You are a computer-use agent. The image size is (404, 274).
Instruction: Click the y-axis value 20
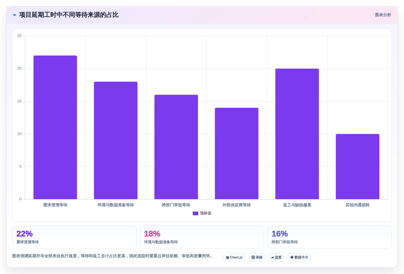[x=19, y=68]
